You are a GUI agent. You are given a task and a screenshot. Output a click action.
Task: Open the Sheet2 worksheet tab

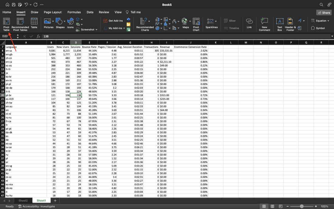point(23,200)
